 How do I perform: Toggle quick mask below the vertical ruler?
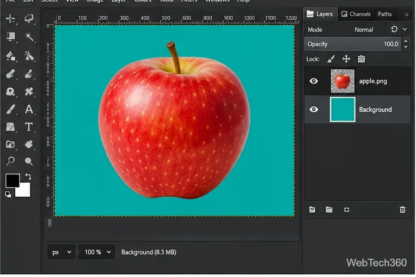coord(50,223)
